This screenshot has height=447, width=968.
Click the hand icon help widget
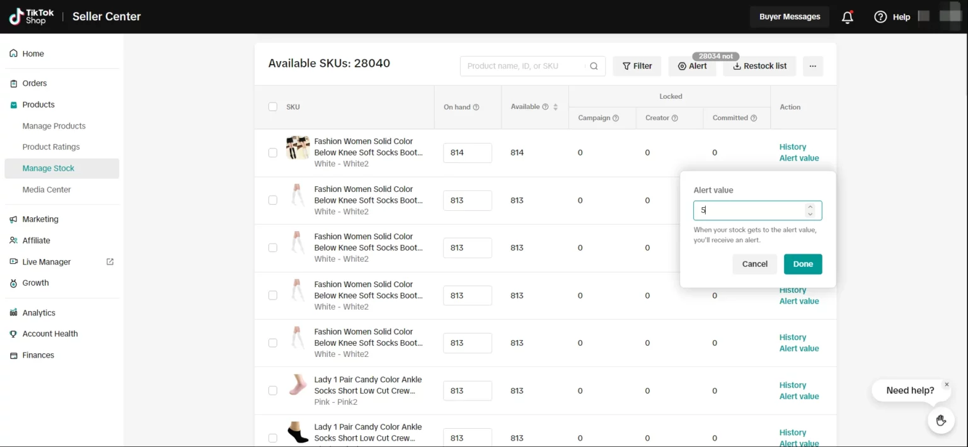[x=941, y=420]
